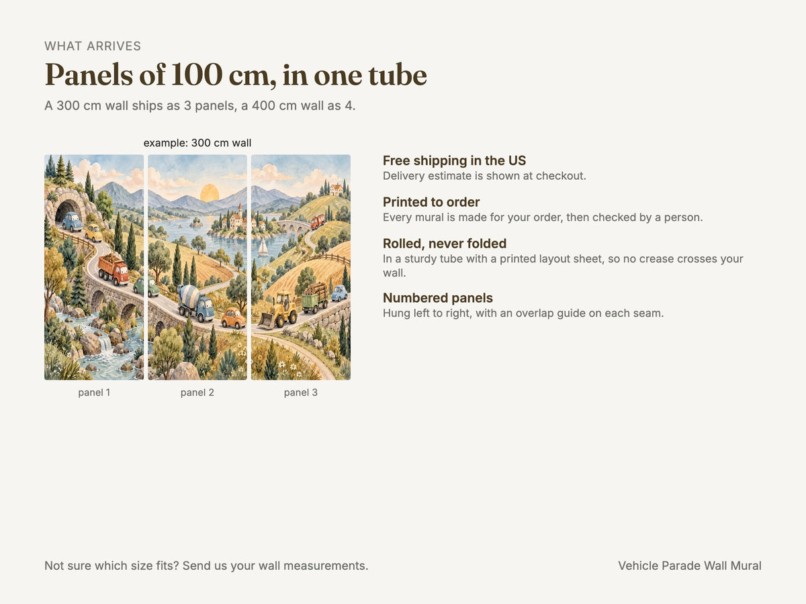Click the 'Panels of 100 cm, in one tube' heading
806x604 pixels.
pyautogui.click(x=236, y=74)
